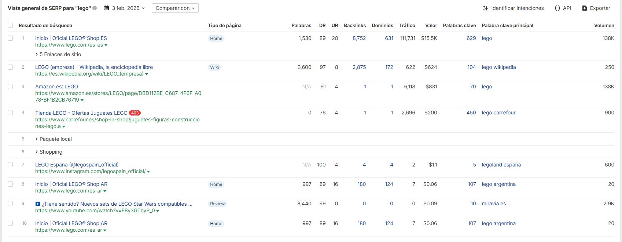Select the LEGO España Instagram row checkbox
This screenshot has width=622, height=242.
pyautogui.click(x=10, y=165)
